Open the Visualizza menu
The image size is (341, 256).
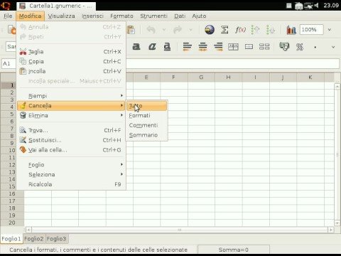pos(61,16)
